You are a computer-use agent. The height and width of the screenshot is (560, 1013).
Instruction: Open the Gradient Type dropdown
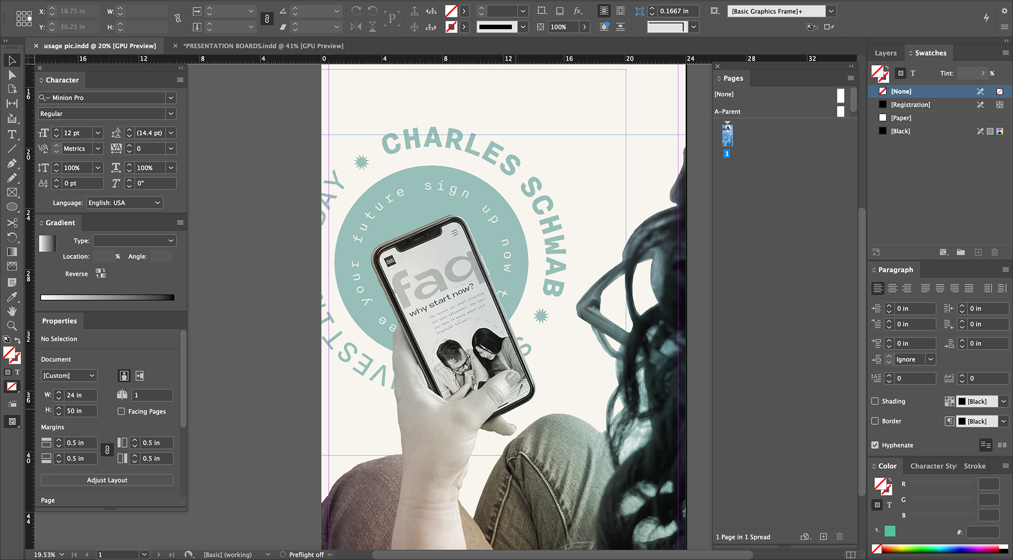tap(135, 241)
